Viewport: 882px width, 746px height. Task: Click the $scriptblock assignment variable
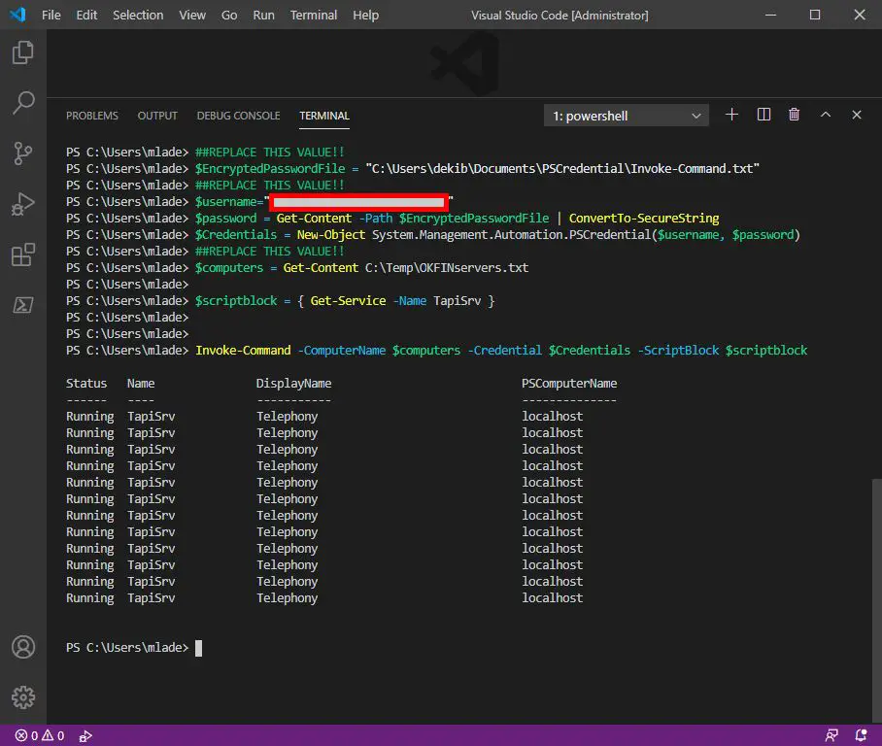point(236,301)
